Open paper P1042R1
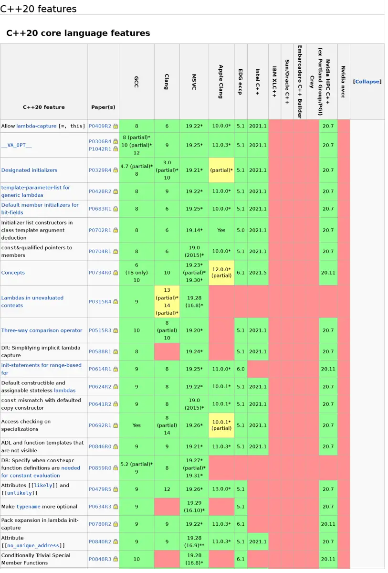 (x=100, y=149)
